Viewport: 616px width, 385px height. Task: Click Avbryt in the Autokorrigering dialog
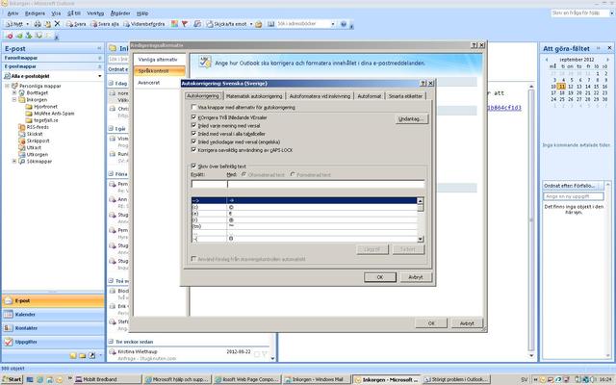pyautogui.click(x=416, y=277)
